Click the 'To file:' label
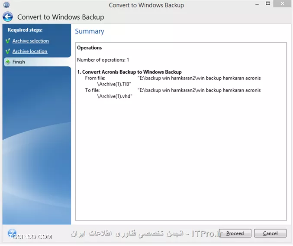The height and width of the screenshot is (246, 293). pos(92,90)
